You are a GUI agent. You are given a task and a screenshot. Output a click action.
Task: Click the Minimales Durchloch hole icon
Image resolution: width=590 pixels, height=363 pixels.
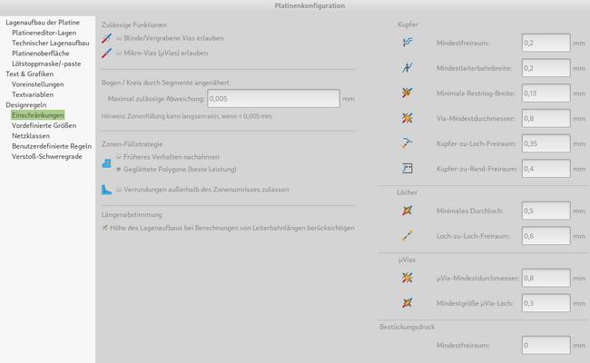408,211
